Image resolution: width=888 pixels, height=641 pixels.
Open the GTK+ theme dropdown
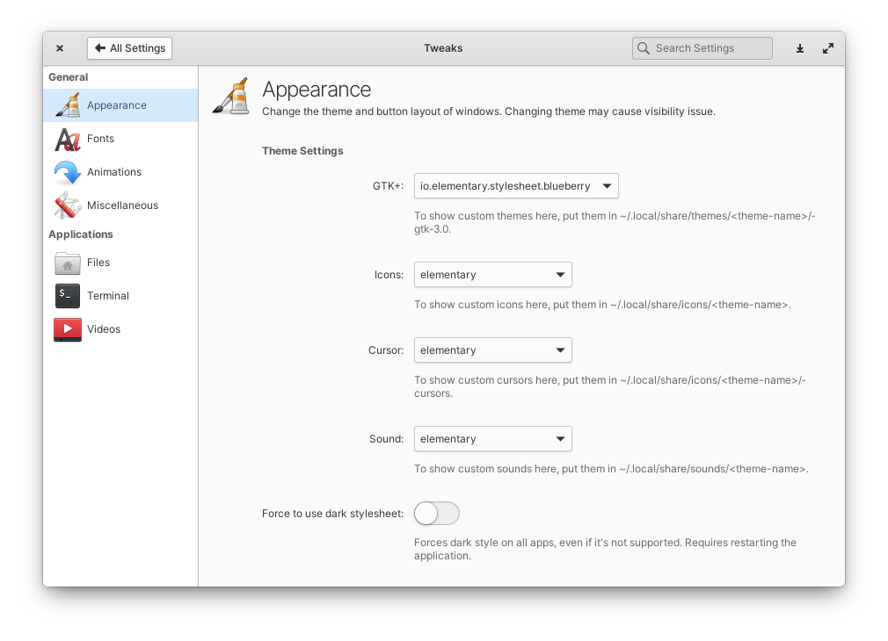coord(515,185)
